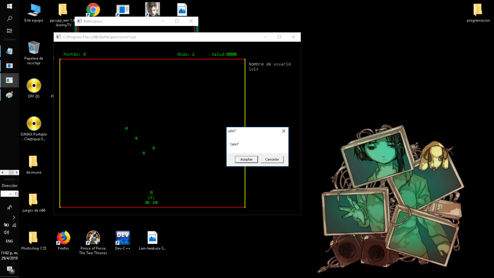Open the Photoshop CS5 folder

34,240
